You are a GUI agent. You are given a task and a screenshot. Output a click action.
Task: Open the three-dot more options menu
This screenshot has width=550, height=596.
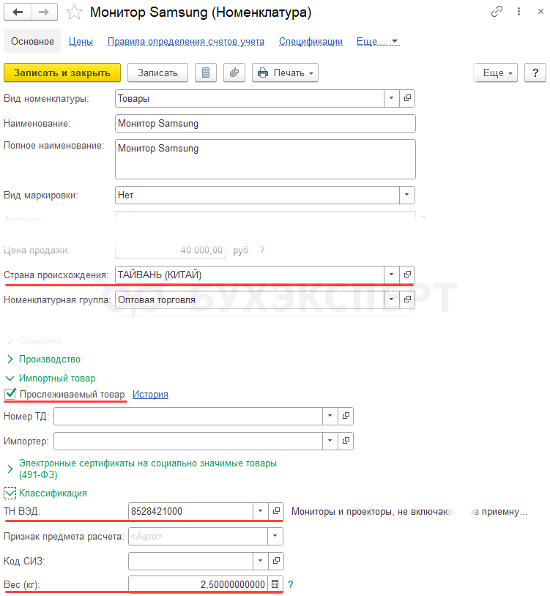tap(519, 12)
